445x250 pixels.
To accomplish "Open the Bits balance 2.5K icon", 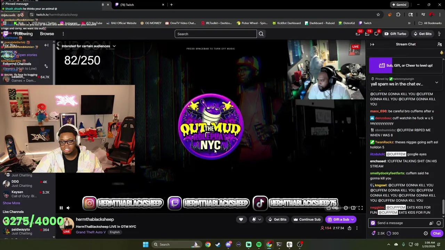I will [378, 233].
